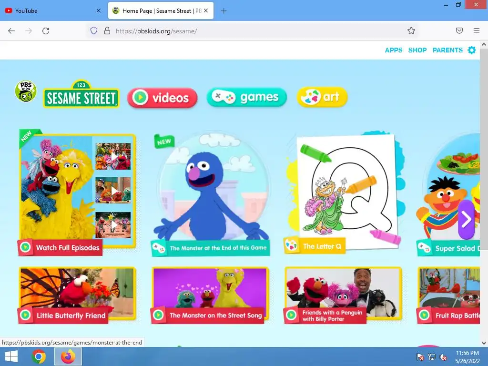Open the Watch Full Episodes card

[x=77, y=192]
